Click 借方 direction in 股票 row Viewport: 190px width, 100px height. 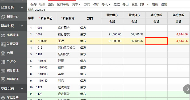point(83,61)
